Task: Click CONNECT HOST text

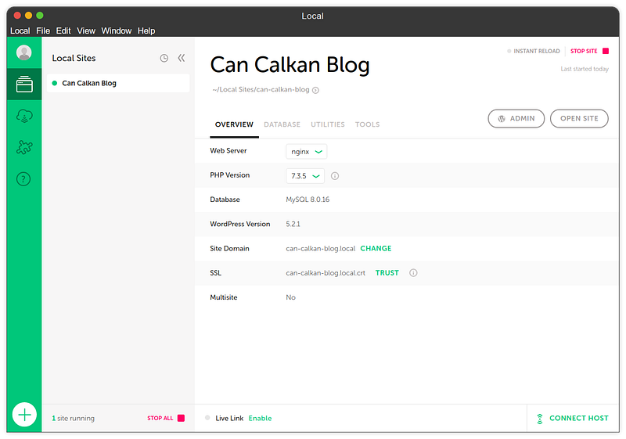Action: tap(579, 418)
